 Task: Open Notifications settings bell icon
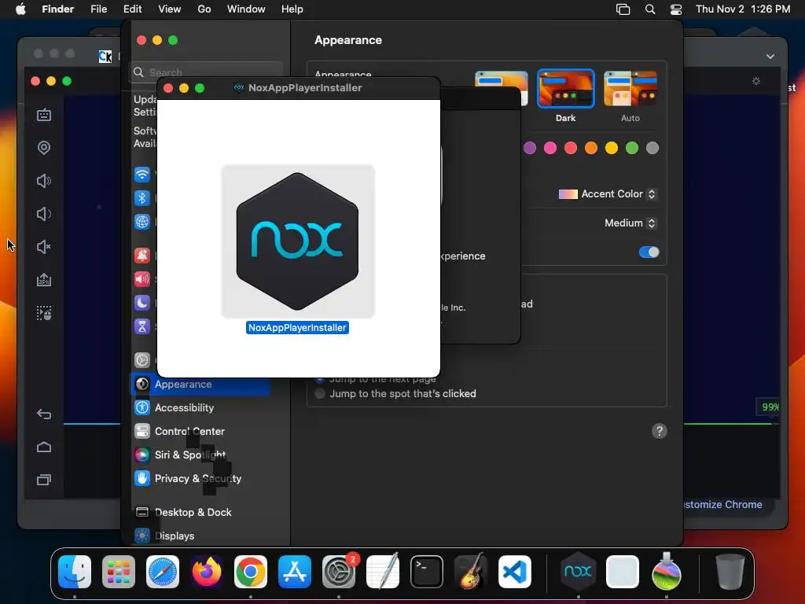pos(142,256)
